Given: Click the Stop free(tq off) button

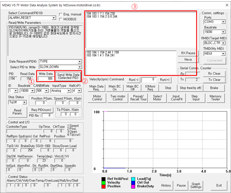Looking at the screenshot, I should 191,88.
